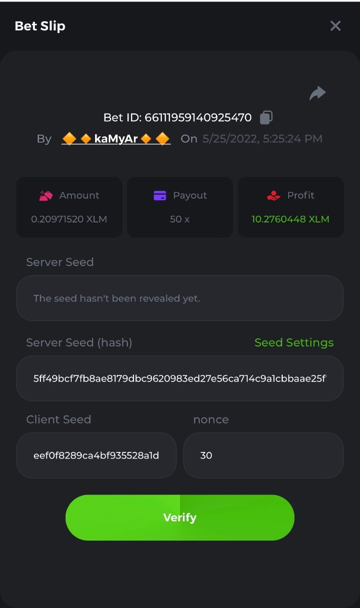Open kaMyAr's user profile link
The width and height of the screenshot is (360, 608).
click(116, 139)
